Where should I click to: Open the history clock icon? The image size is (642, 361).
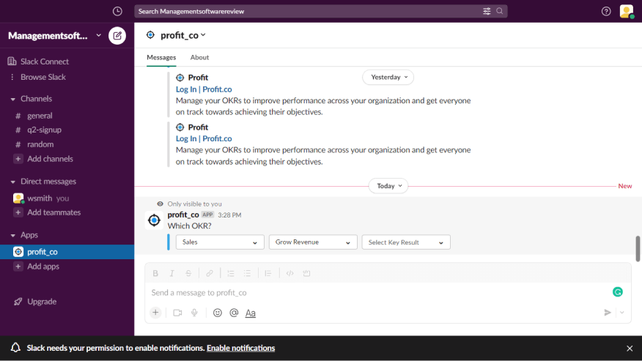click(x=117, y=12)
